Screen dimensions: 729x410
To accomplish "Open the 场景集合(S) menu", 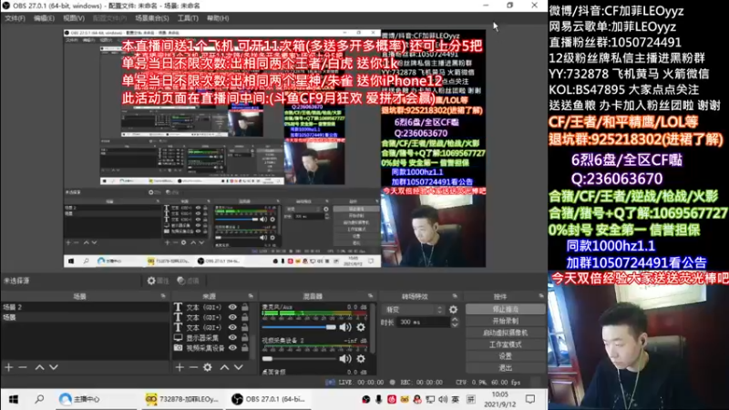I will (152, 18).
